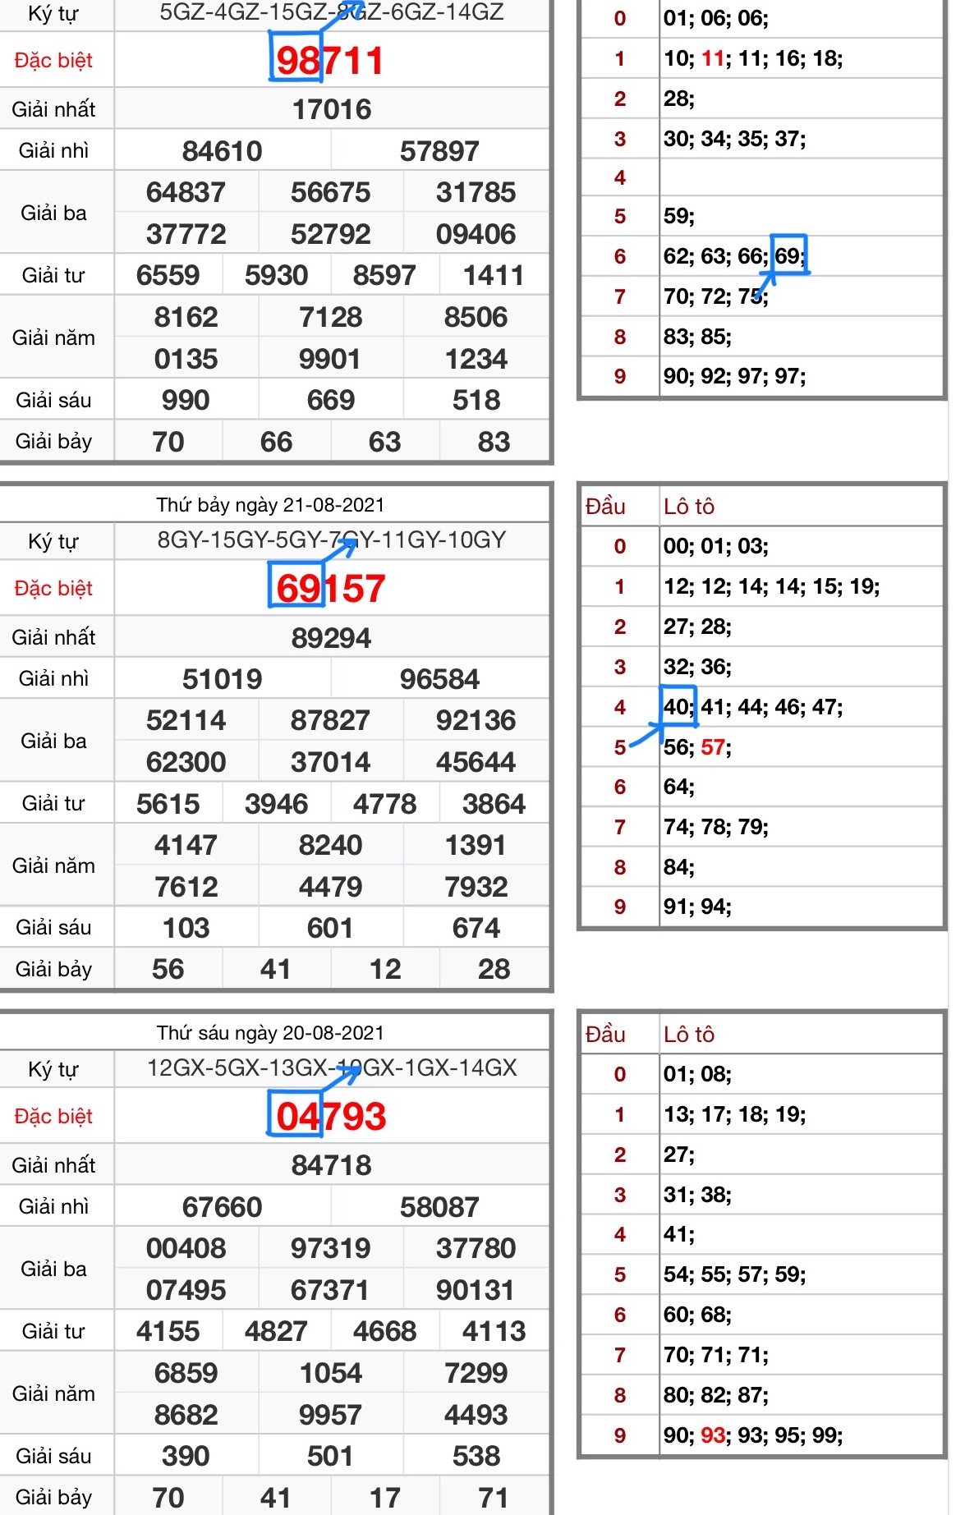Select fifth prize number 1234
Image resolution: width=965 pixels, height=1515 pixels.
476,359
